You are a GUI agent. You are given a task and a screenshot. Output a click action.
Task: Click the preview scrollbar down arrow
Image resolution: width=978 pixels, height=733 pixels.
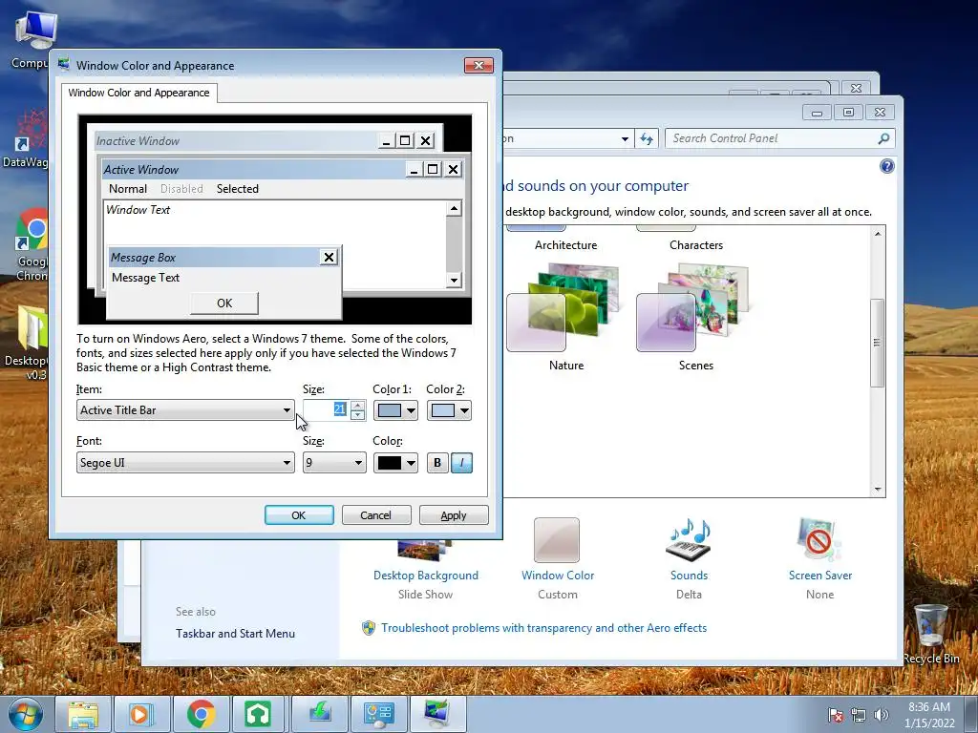[x=454, y=280]
